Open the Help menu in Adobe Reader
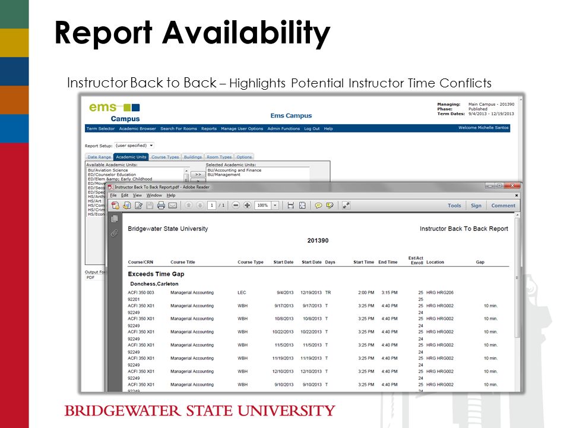Image resolution: width=570 pixels, height=428 pixels. [171, 196]
